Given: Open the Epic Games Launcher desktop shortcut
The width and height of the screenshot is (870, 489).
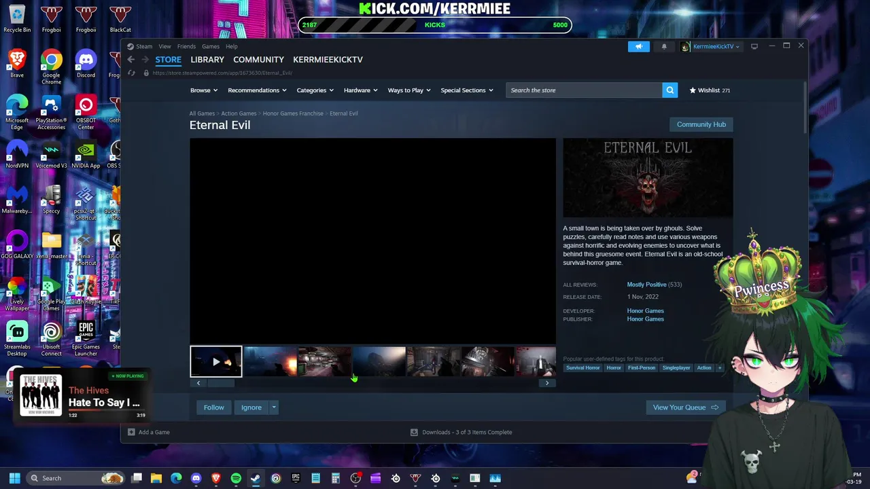Looking at the screenshot, I should pos(86,338).
